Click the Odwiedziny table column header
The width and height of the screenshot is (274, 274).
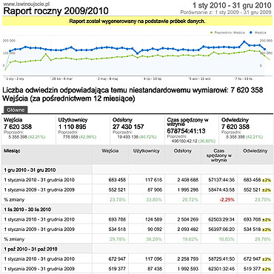point(255,155)
